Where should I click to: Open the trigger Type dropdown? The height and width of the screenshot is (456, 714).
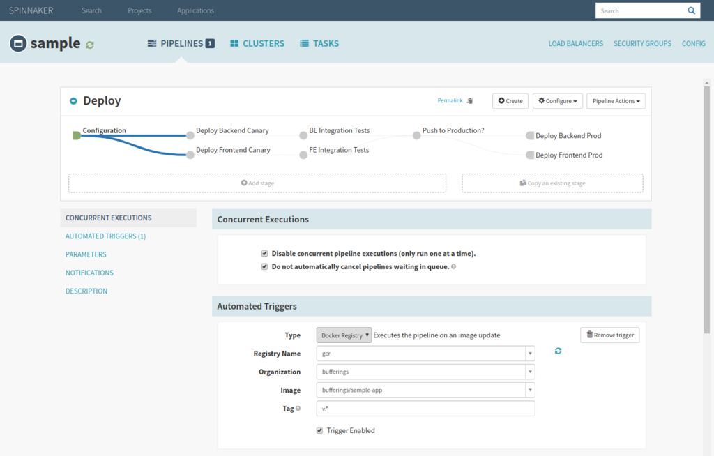pyautogui.click(x=344, y=335)
